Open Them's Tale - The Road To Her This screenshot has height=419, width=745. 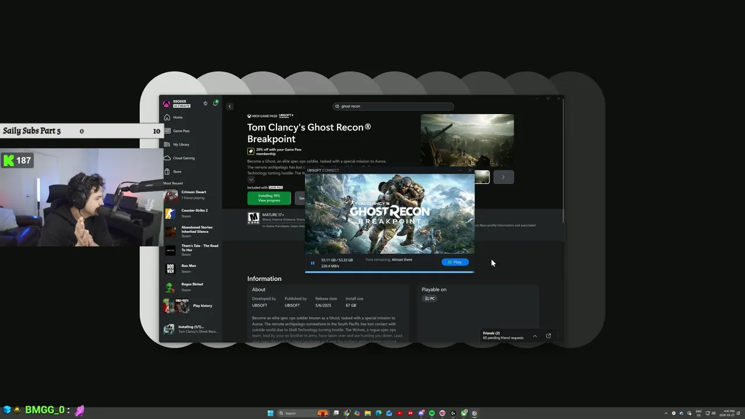pyautogui.click(x=192, y=250)
